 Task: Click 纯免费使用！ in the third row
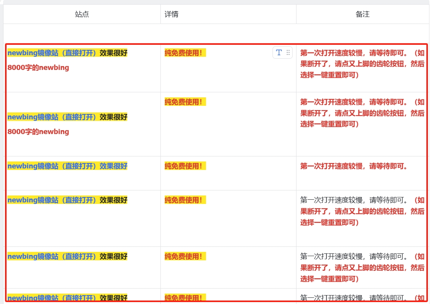point(184,166)
